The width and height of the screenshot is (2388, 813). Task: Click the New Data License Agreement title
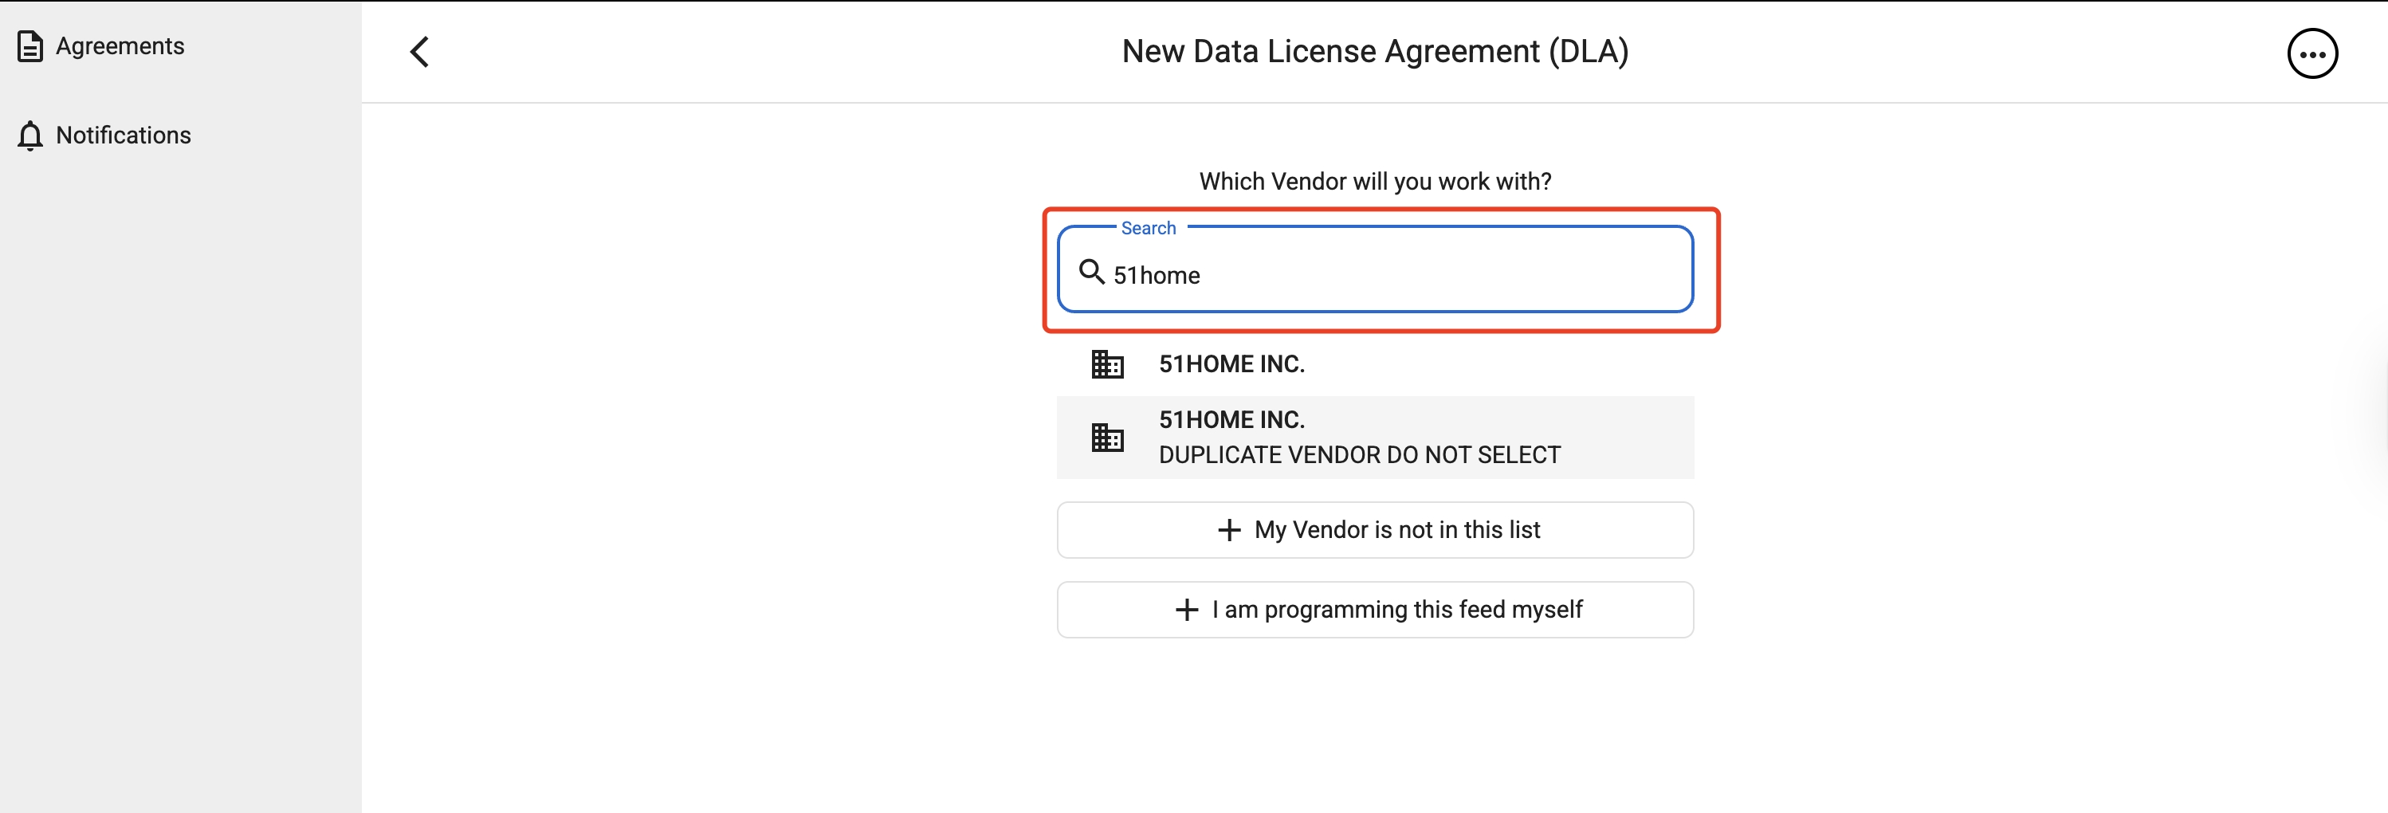coord(1374,52)
